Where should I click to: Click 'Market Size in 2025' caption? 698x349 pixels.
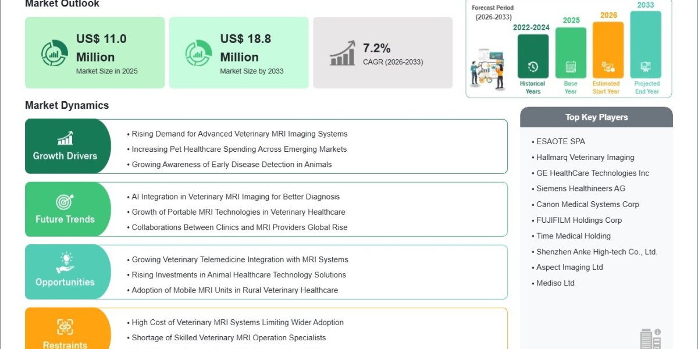(107, 71)
